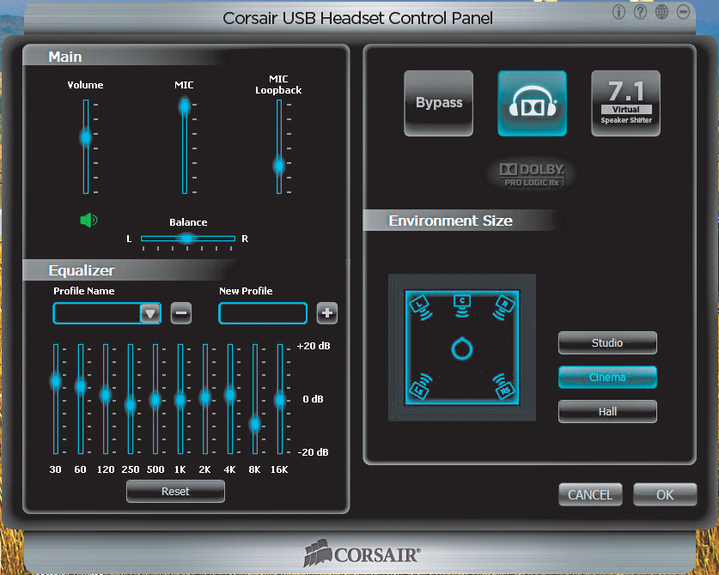Select the Cinema environment size
The width and height of the screenshot is (719, 575).
[607, 378]
